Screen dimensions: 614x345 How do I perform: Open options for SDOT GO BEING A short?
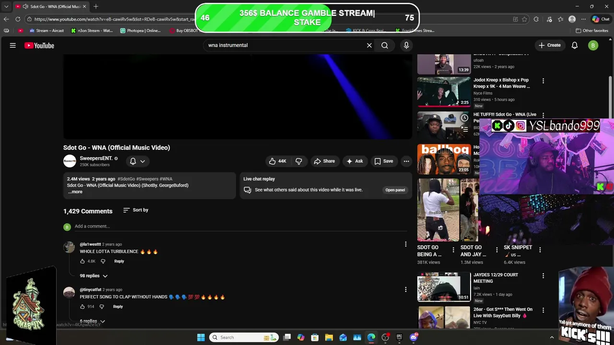(x=453, y=250)
